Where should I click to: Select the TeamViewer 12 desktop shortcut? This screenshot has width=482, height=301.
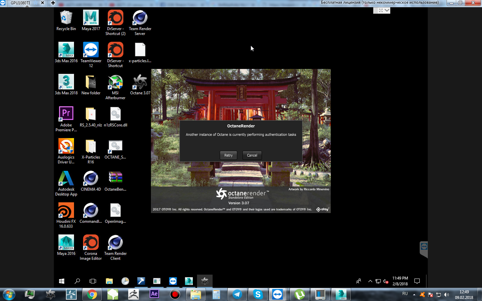(x=91, y=55)
